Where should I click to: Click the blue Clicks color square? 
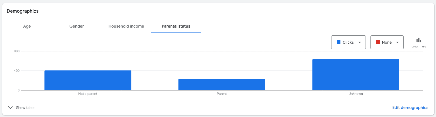[x=339, y=42]
